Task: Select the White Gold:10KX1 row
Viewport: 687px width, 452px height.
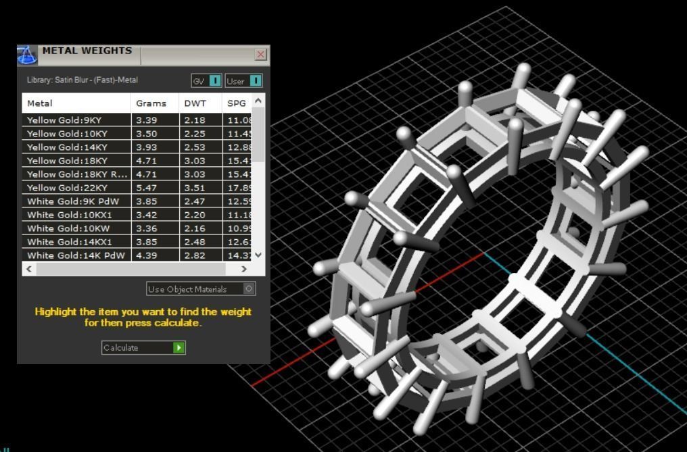Action: [x=137, y=215]
